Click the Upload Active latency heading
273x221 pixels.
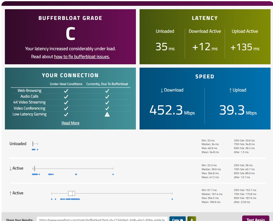coord(245,31)
